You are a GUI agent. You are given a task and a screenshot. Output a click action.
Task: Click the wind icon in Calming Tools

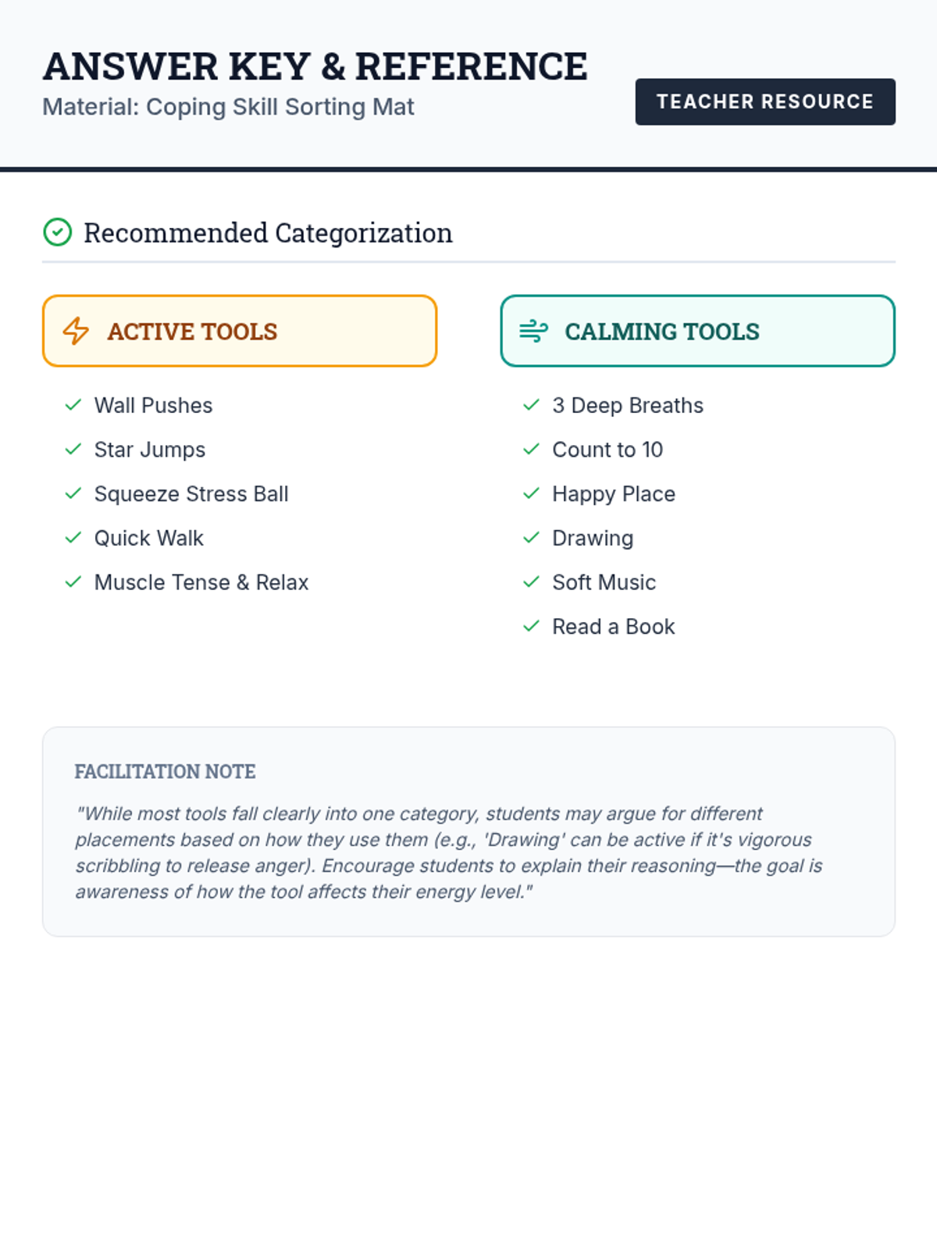(533, 331)
